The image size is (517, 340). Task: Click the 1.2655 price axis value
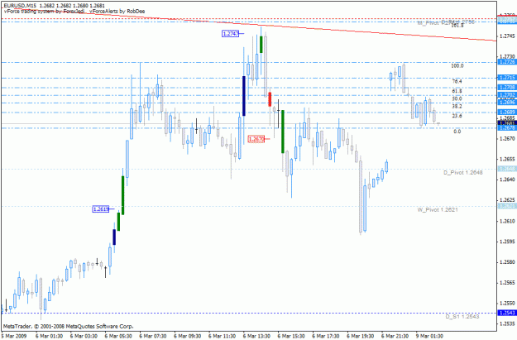tap(507, 160)
